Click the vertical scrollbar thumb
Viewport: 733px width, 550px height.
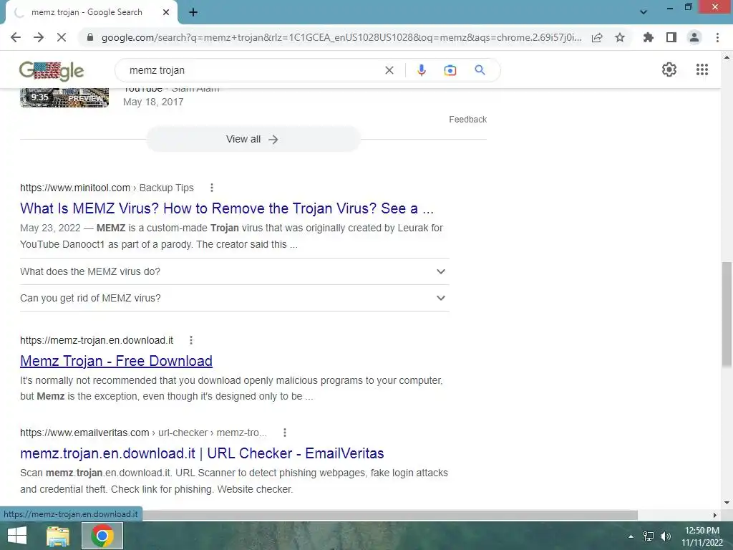(x=727, y=314)
